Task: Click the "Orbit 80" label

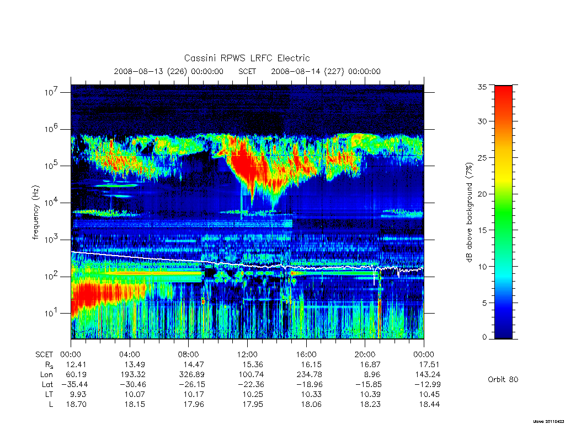Action: [503, 379]
